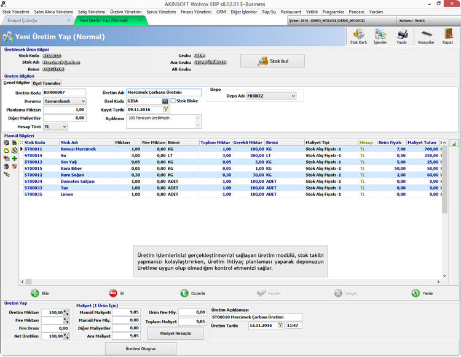Click the red Sil delete icon
461x357 pixels.
(113, 293)
